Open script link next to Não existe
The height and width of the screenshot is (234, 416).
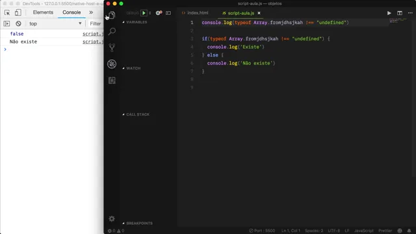point(93,42)
